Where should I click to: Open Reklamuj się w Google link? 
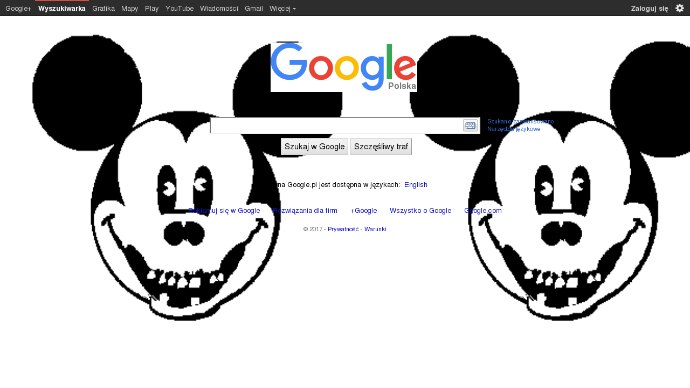[x=224, y=211]
